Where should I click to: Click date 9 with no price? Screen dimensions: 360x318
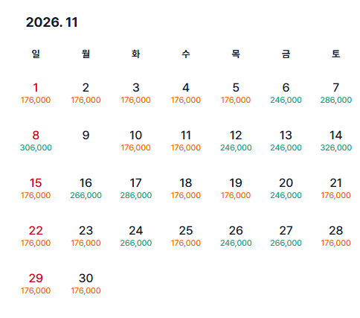click(86, 136)
